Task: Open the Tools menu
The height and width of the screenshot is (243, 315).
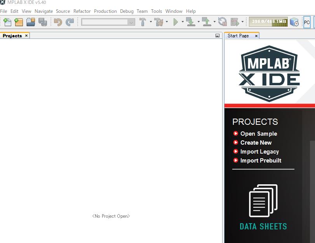Action: pos(157,11)
